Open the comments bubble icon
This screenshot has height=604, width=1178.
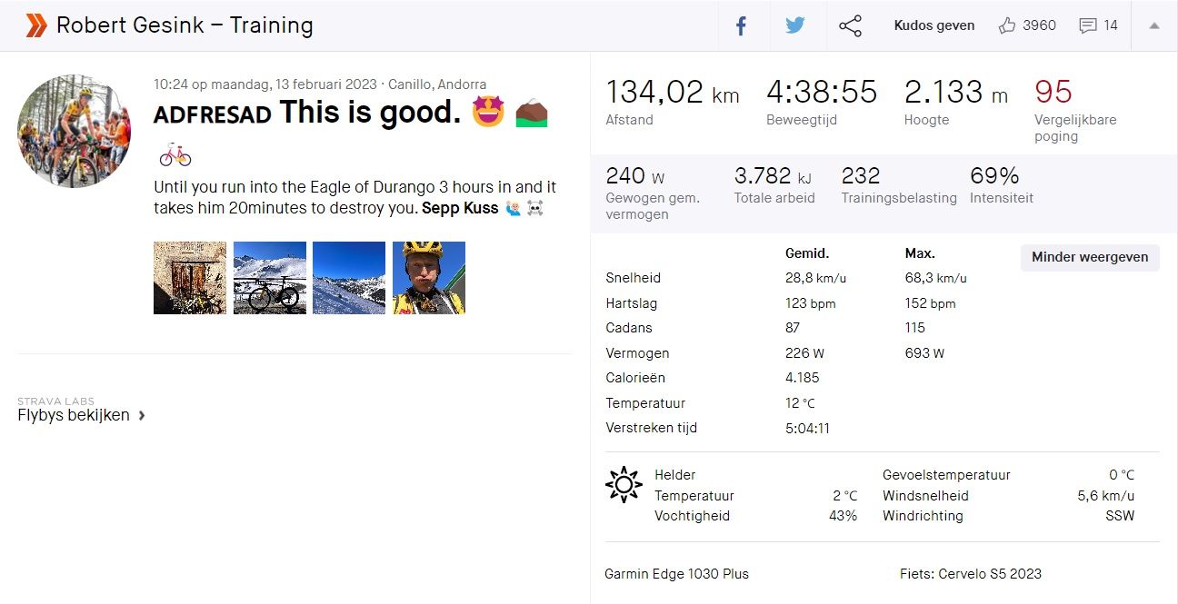(x=1088, y=25)
